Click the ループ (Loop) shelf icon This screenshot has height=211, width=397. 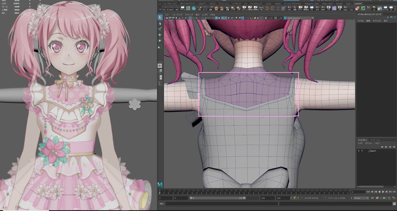click(x=205, y=8)
